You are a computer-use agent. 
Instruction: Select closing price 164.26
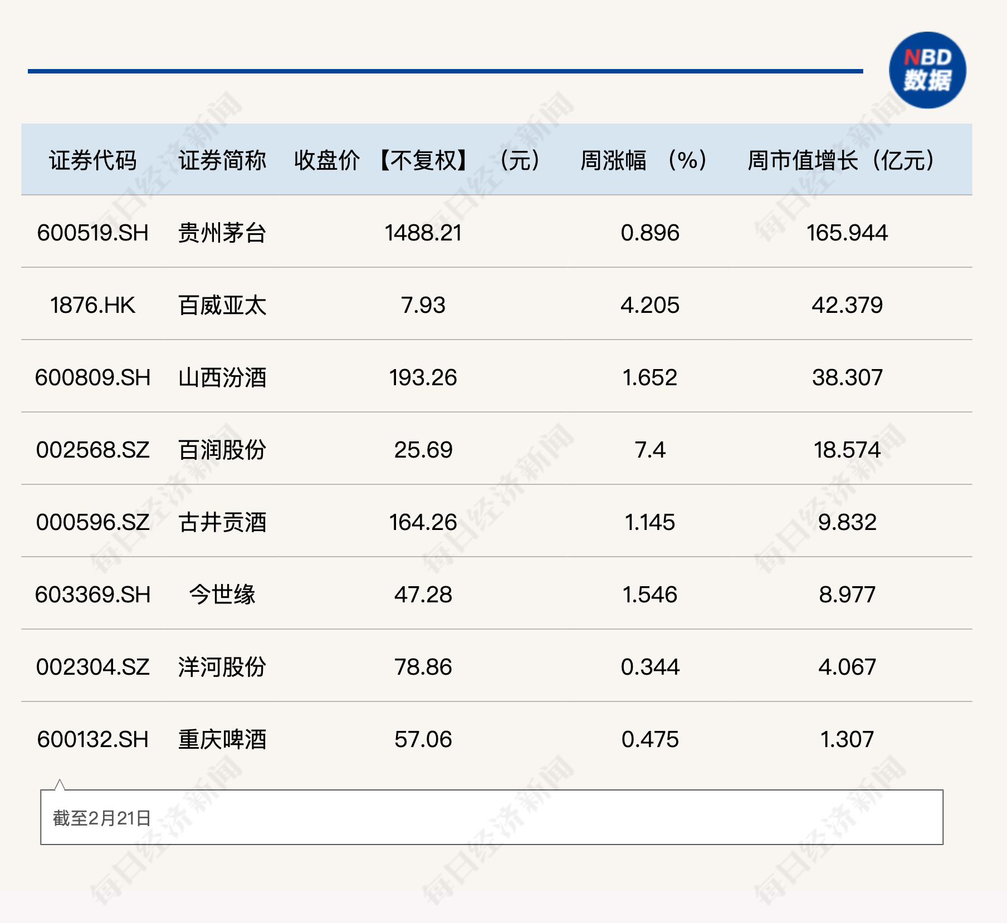point(423,522)
